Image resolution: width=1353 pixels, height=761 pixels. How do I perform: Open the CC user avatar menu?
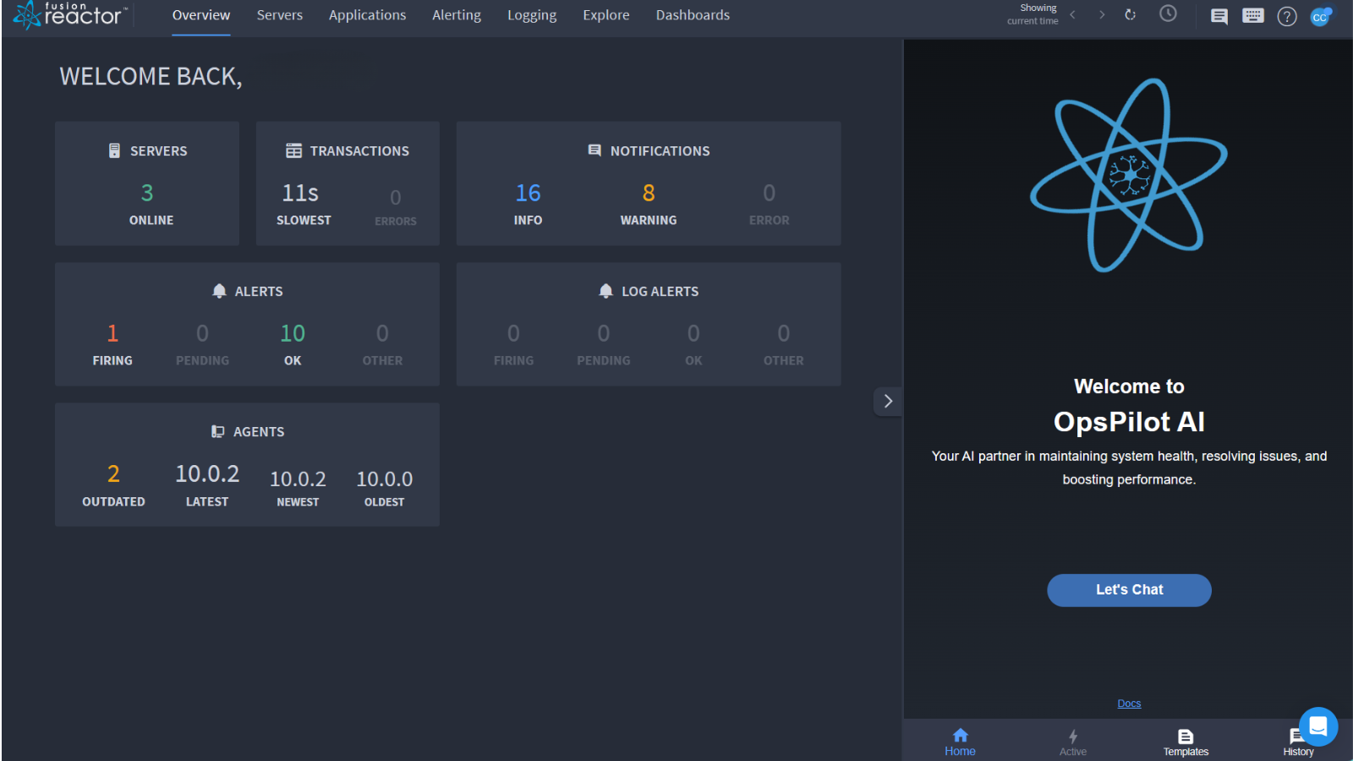pyautogui.click(x=1321, y=16)
